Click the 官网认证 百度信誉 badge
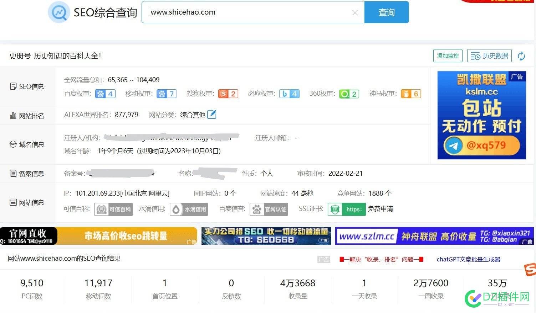Viewport: 536px width, 313px height. pyautogui.click(x=269, y=209)
